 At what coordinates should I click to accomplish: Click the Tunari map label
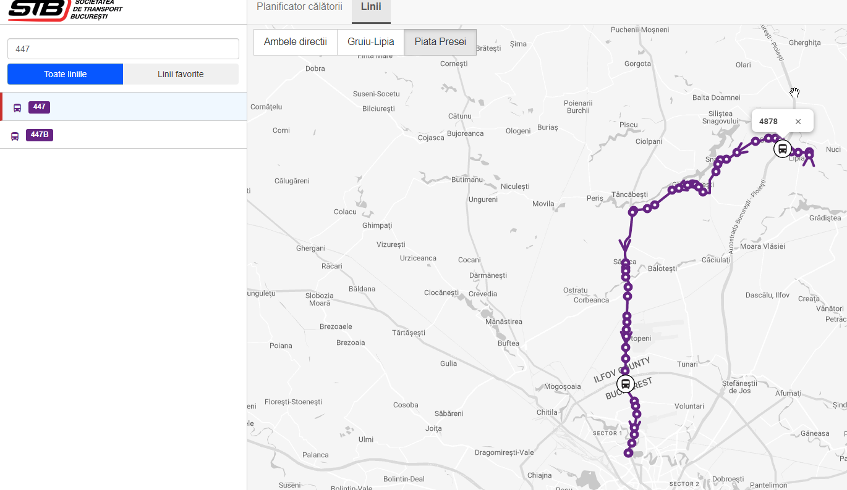coord(687,364)
